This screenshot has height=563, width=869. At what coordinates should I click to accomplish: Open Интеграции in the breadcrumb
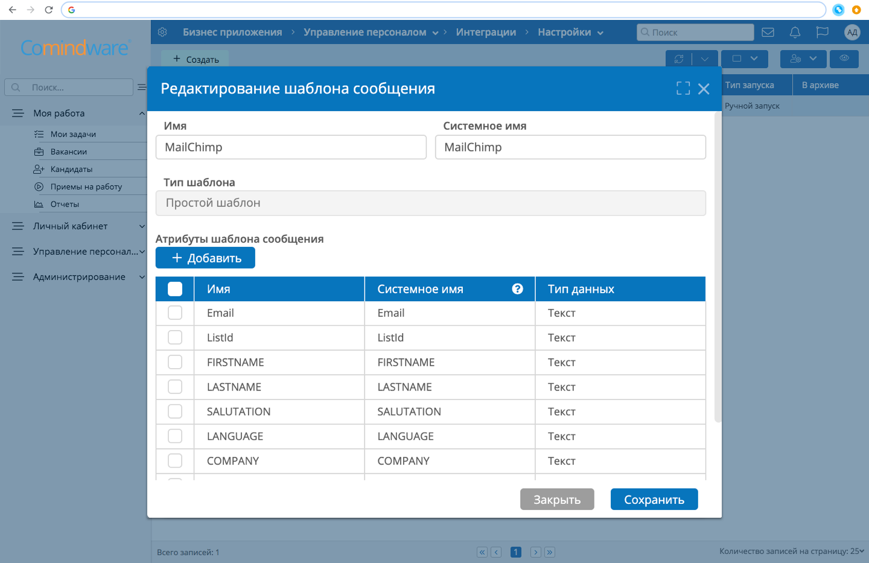click(x=486, y=32)
